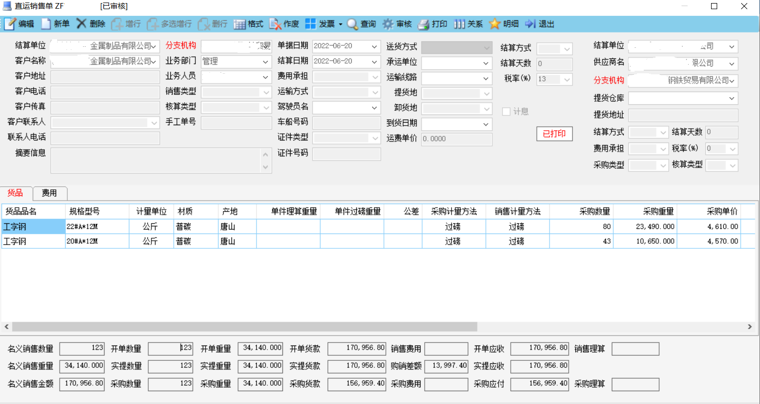
Task: Click the 删行 delete row icon
Action: click(x=203, y=24)
